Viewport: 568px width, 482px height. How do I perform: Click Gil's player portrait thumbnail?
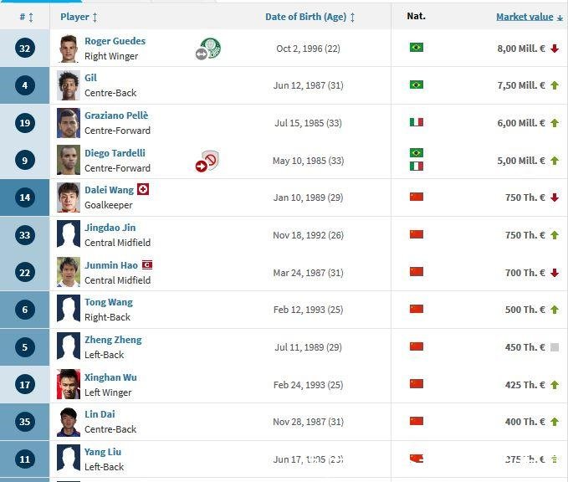tap(69, 85)
